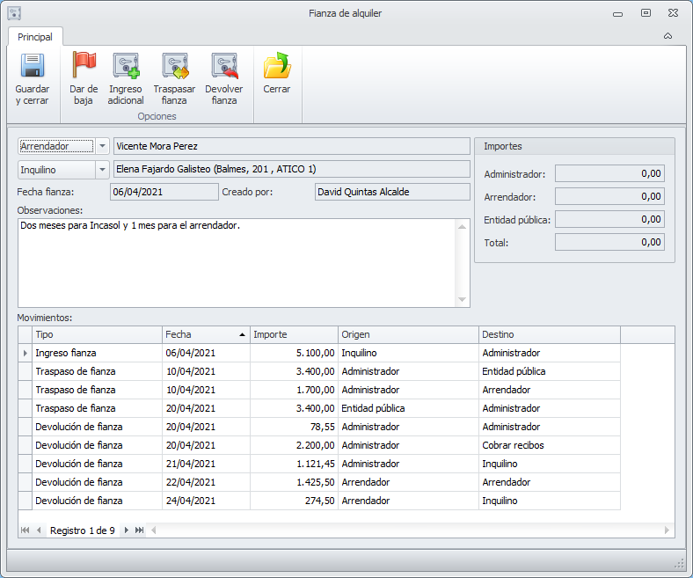
Task: Collapse the ribbon with the chevron
Action: (x=667, y=36)
